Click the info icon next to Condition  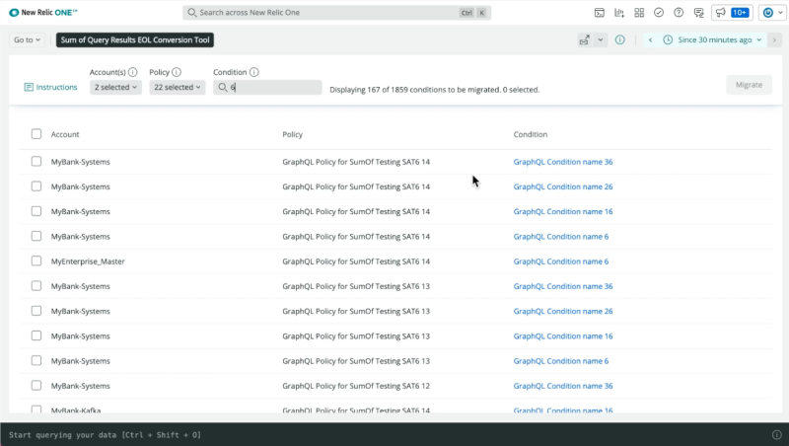coord(254,72)
